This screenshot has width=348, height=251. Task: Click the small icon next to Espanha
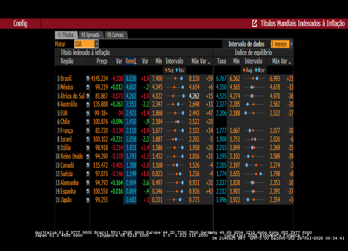(88, 191)
